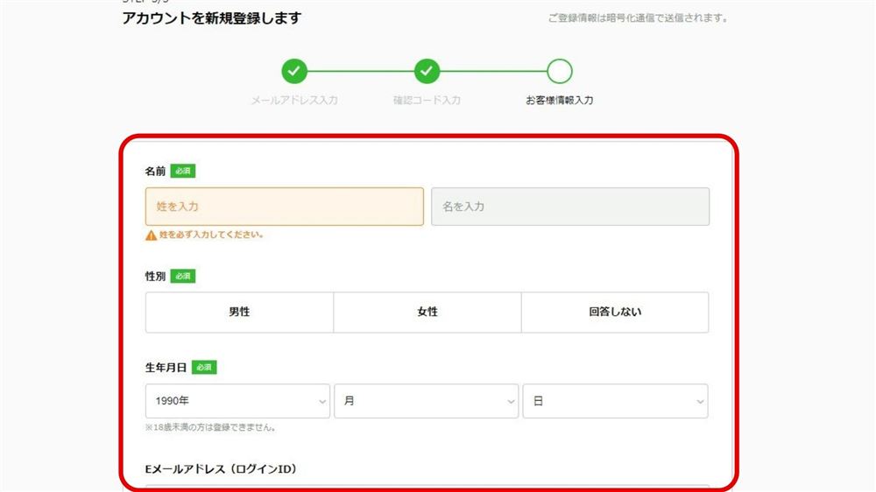Click the empty step circle above お客様情報入力
The image size is (876, 492).
tap(559, 71)
